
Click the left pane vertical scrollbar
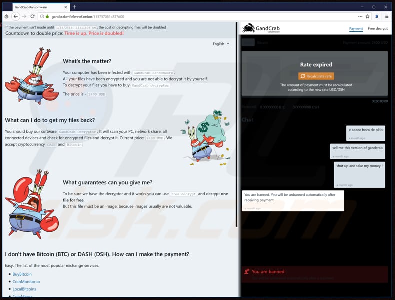tap(237, 125)
